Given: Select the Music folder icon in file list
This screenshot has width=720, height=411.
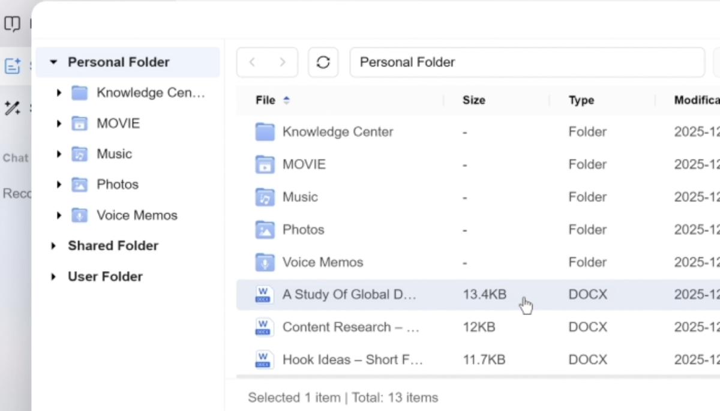Looking at the screenshot, I should coord(265,197).
